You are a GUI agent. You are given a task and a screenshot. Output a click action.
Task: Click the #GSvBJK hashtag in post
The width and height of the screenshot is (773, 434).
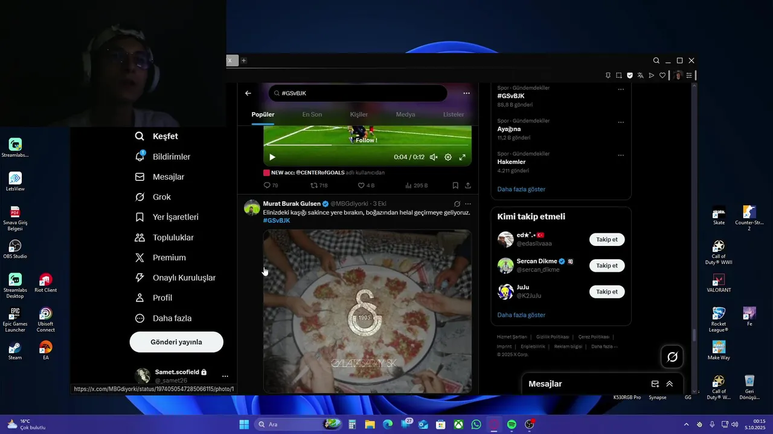pos(277,221)
